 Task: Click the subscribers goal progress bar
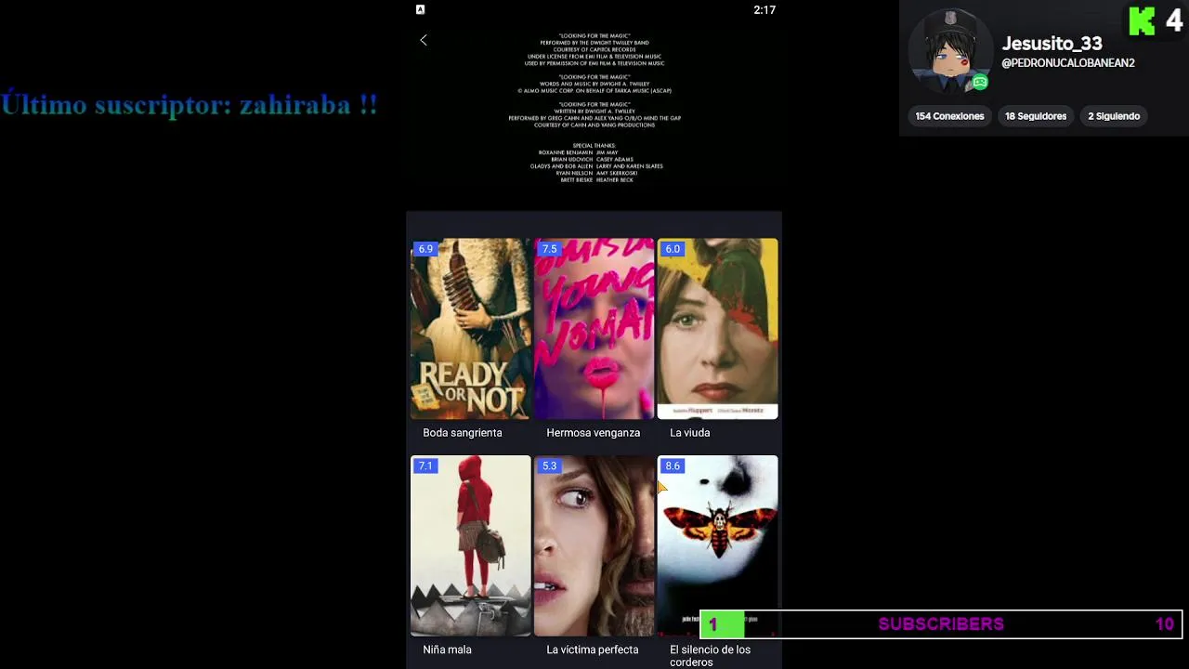(940, 624)
